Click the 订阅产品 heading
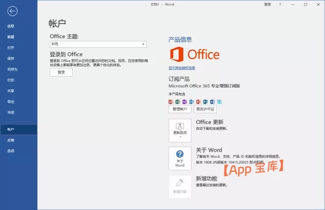 179,79
